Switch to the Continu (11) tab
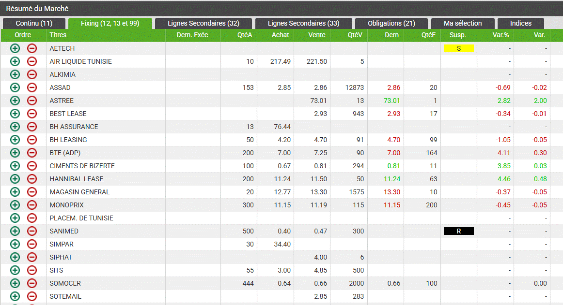The image size is (563, 305). point(34,23)
